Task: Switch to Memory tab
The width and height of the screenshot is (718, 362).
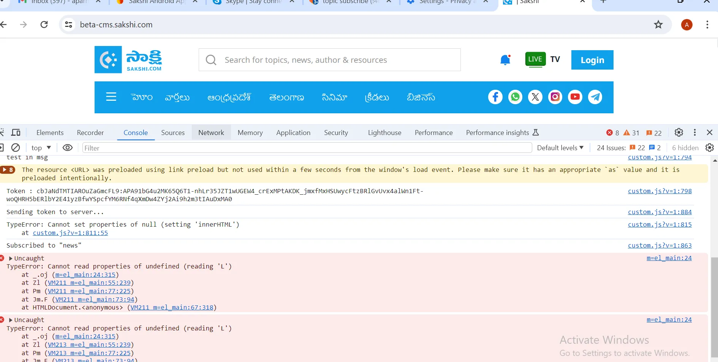Action: 250,132
